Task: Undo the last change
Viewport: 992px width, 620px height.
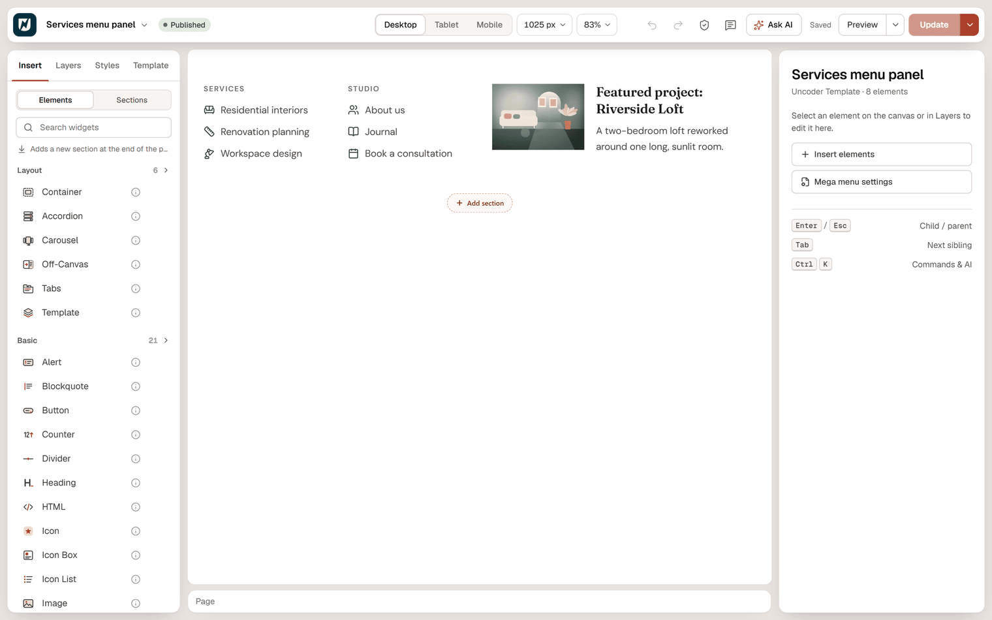Action: 652,25
